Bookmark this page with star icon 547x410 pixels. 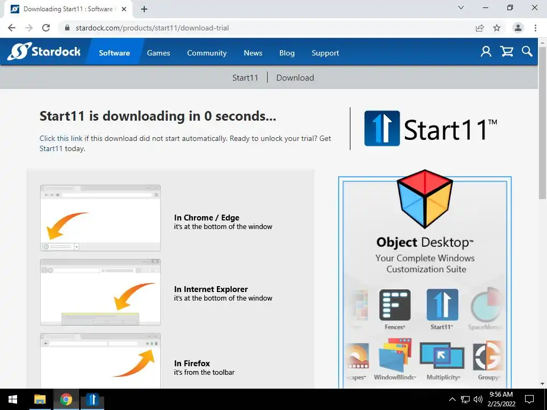497,28
